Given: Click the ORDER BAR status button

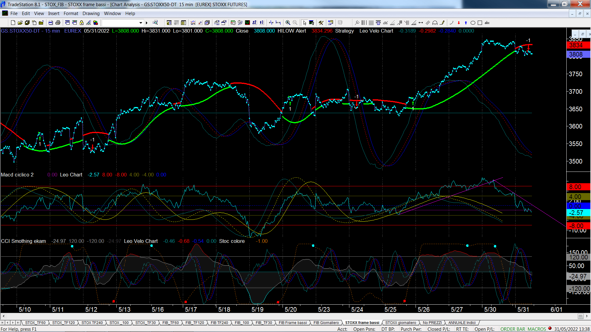Looking at the screenshot, I should (x=513, y=329).
